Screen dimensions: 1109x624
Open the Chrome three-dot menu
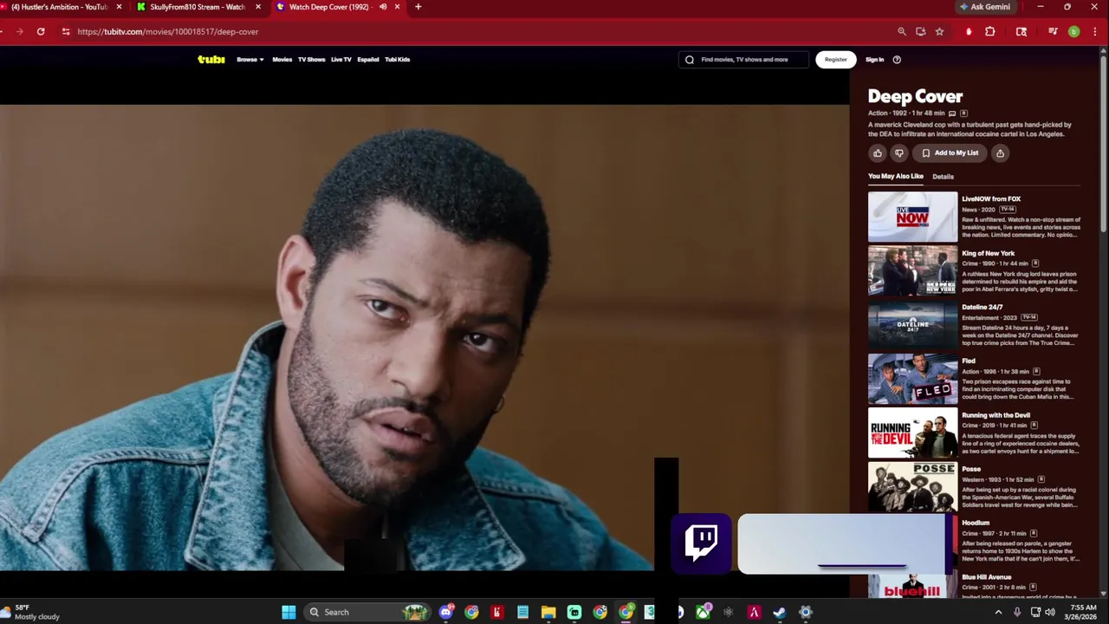click(x=1093, y=31)
